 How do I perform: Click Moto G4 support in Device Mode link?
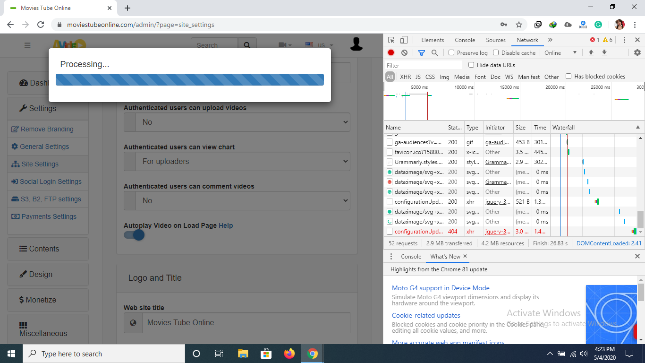point(441,288)
